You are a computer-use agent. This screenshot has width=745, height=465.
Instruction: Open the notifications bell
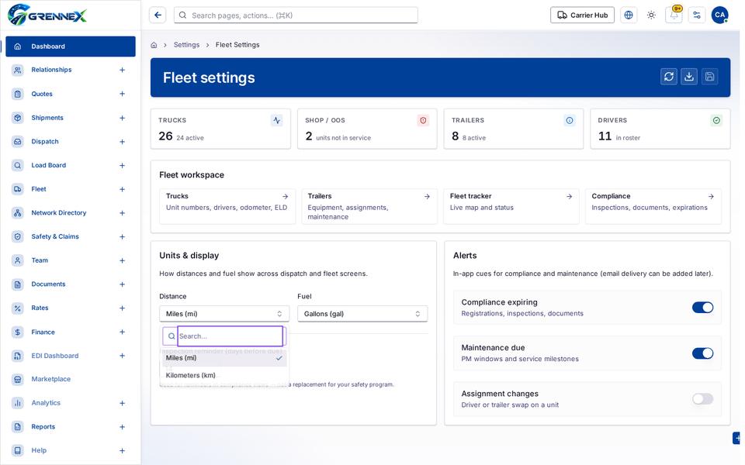[x=674, y=15]
